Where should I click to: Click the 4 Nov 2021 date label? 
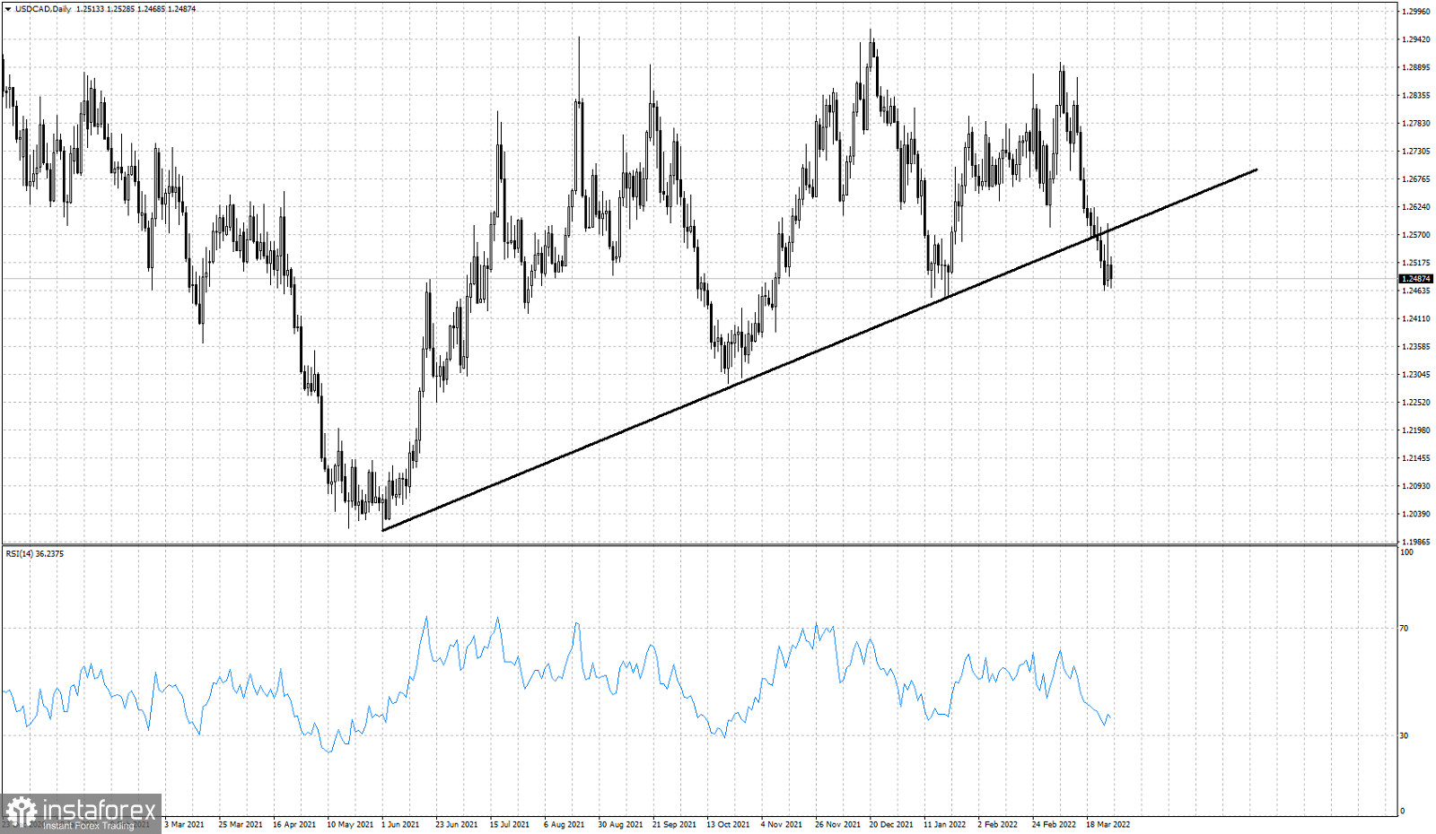click(x=782, y=824)
